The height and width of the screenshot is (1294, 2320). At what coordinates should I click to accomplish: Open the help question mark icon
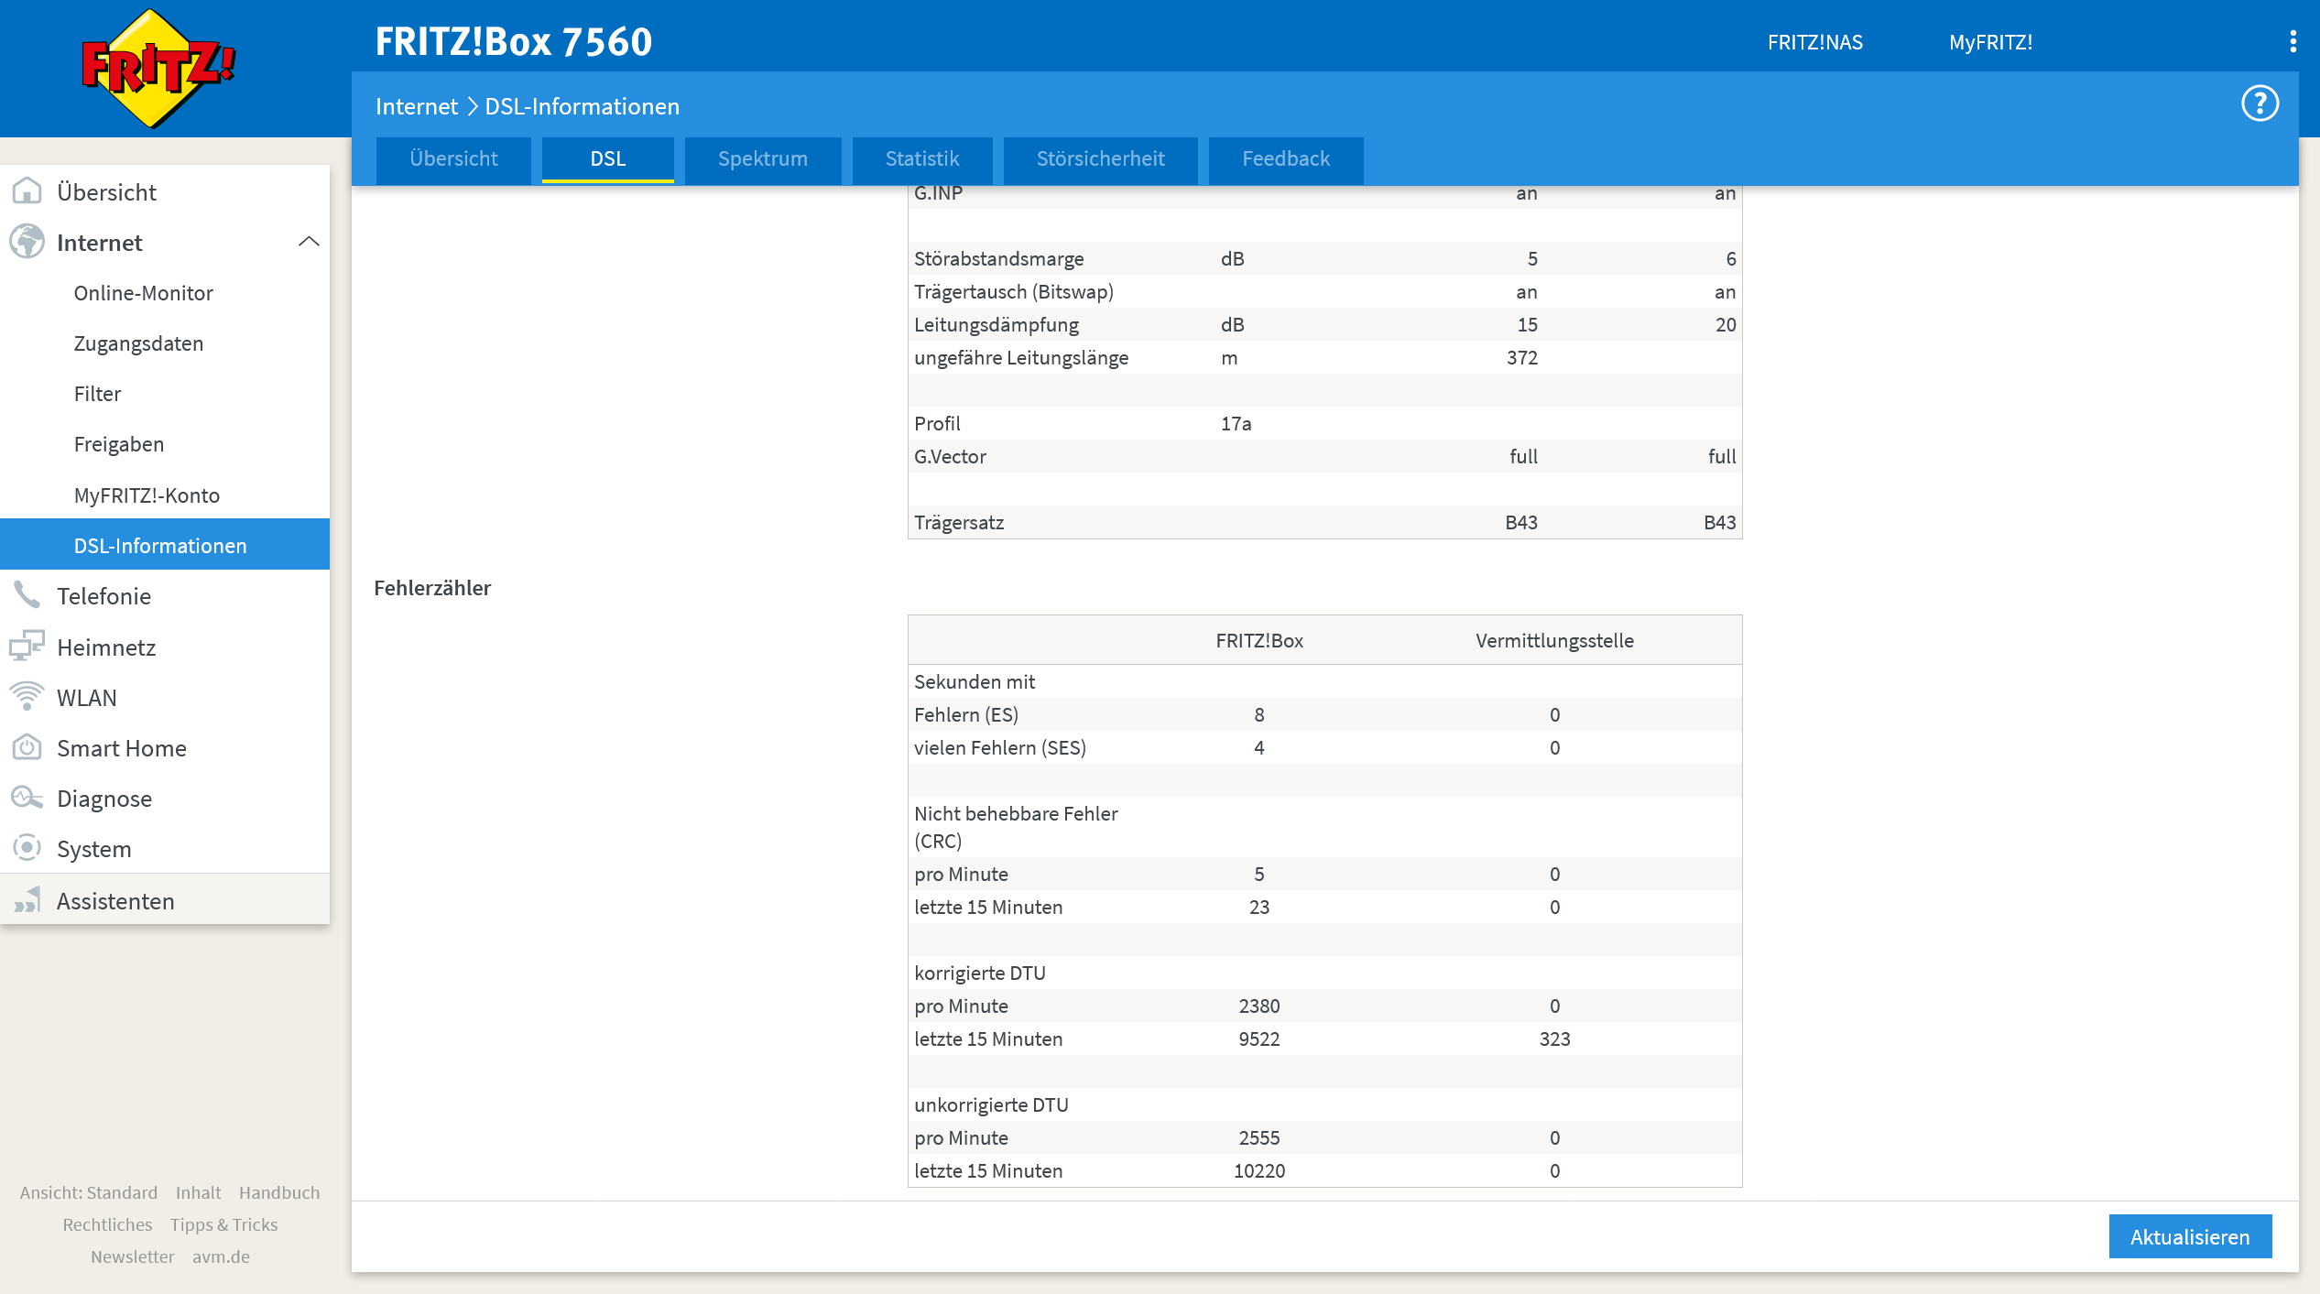[x=2259, y=103]
